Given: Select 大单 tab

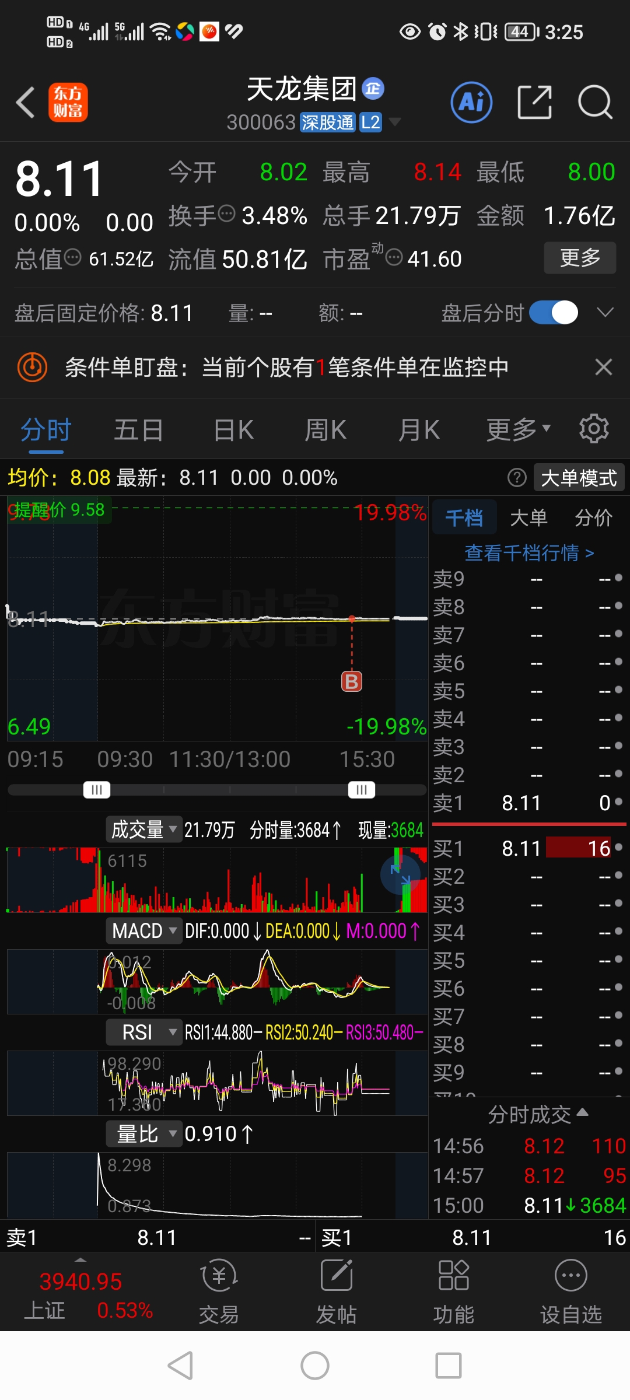Looking at the screenshot, I should point(528,517).
